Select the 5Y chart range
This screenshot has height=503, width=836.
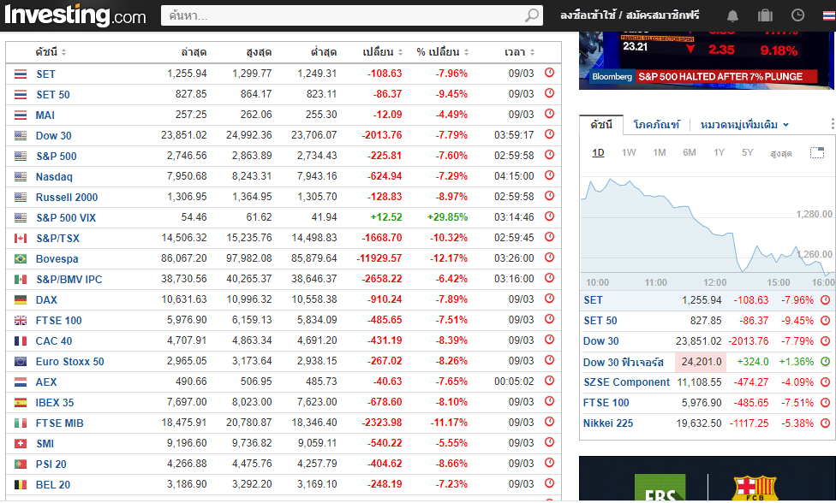point(748,153)
